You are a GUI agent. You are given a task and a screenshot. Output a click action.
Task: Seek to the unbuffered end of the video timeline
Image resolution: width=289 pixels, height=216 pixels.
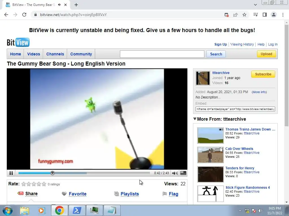coord(150,173)
